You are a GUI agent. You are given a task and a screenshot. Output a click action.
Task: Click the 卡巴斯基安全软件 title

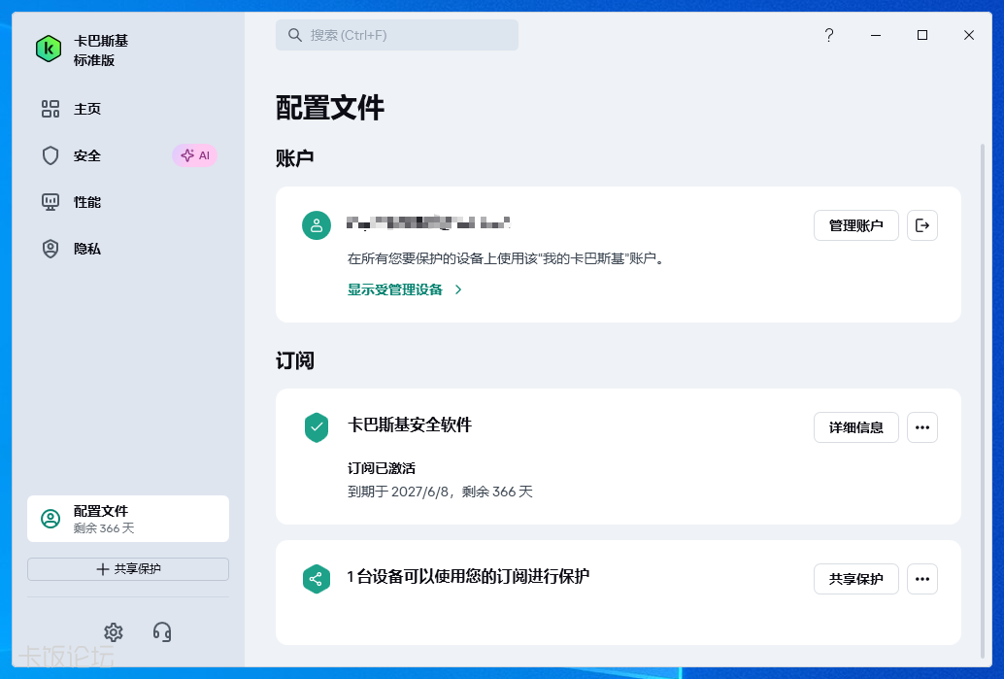[x=410, y=424]
